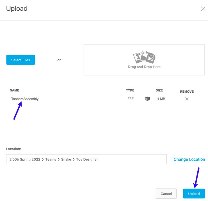Open the Change Location link
Viewport: 208px width, 201px height.
pos(189,159)
